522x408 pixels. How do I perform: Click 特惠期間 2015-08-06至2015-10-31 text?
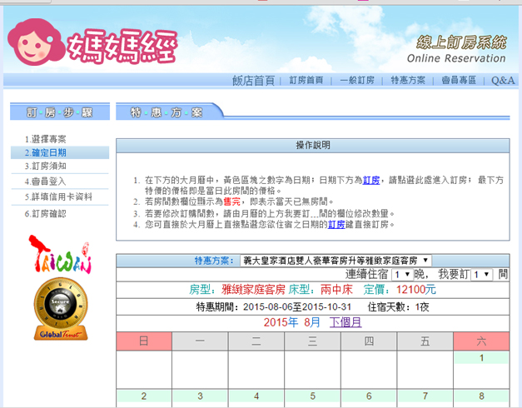274,306
